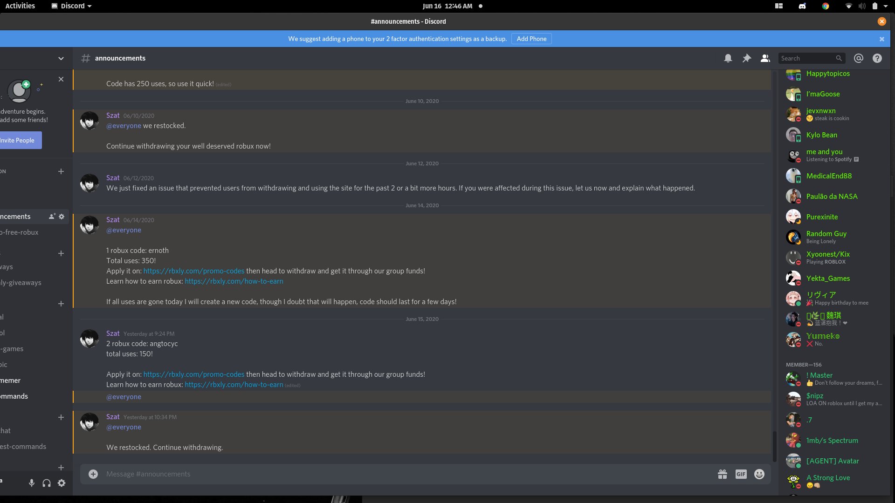Viewport: 895px width, 503px height.
Task: Select the memer channel
Action: (34, 381)
